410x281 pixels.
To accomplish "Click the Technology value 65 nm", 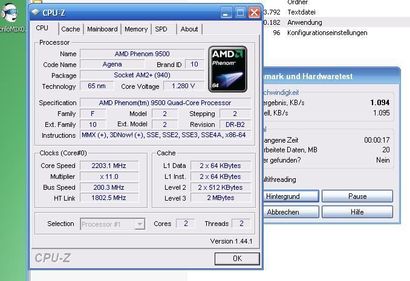I will click(x=97, y=86).
